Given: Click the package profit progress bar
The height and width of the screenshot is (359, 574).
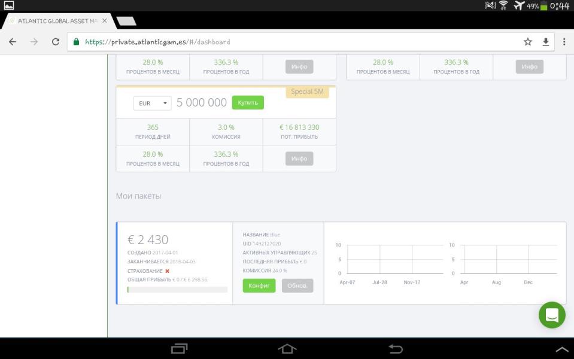Looking at the screenshot, I should [177, 290].
